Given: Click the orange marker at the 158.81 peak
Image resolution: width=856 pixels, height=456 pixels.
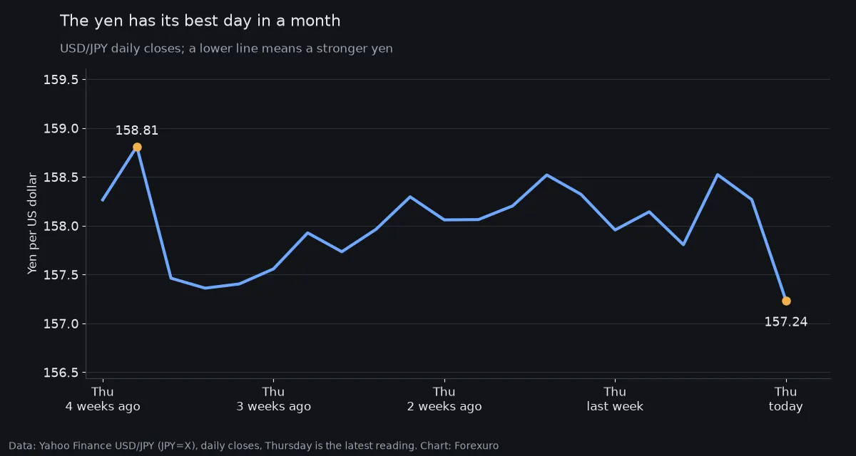Looking at the screenshot, I should (137, 147).
